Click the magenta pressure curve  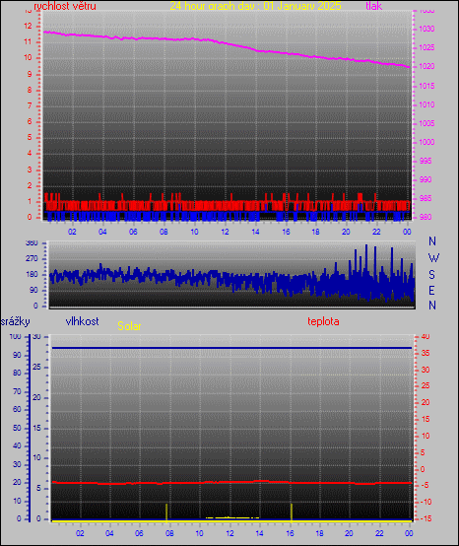click(x=227, y=43)
